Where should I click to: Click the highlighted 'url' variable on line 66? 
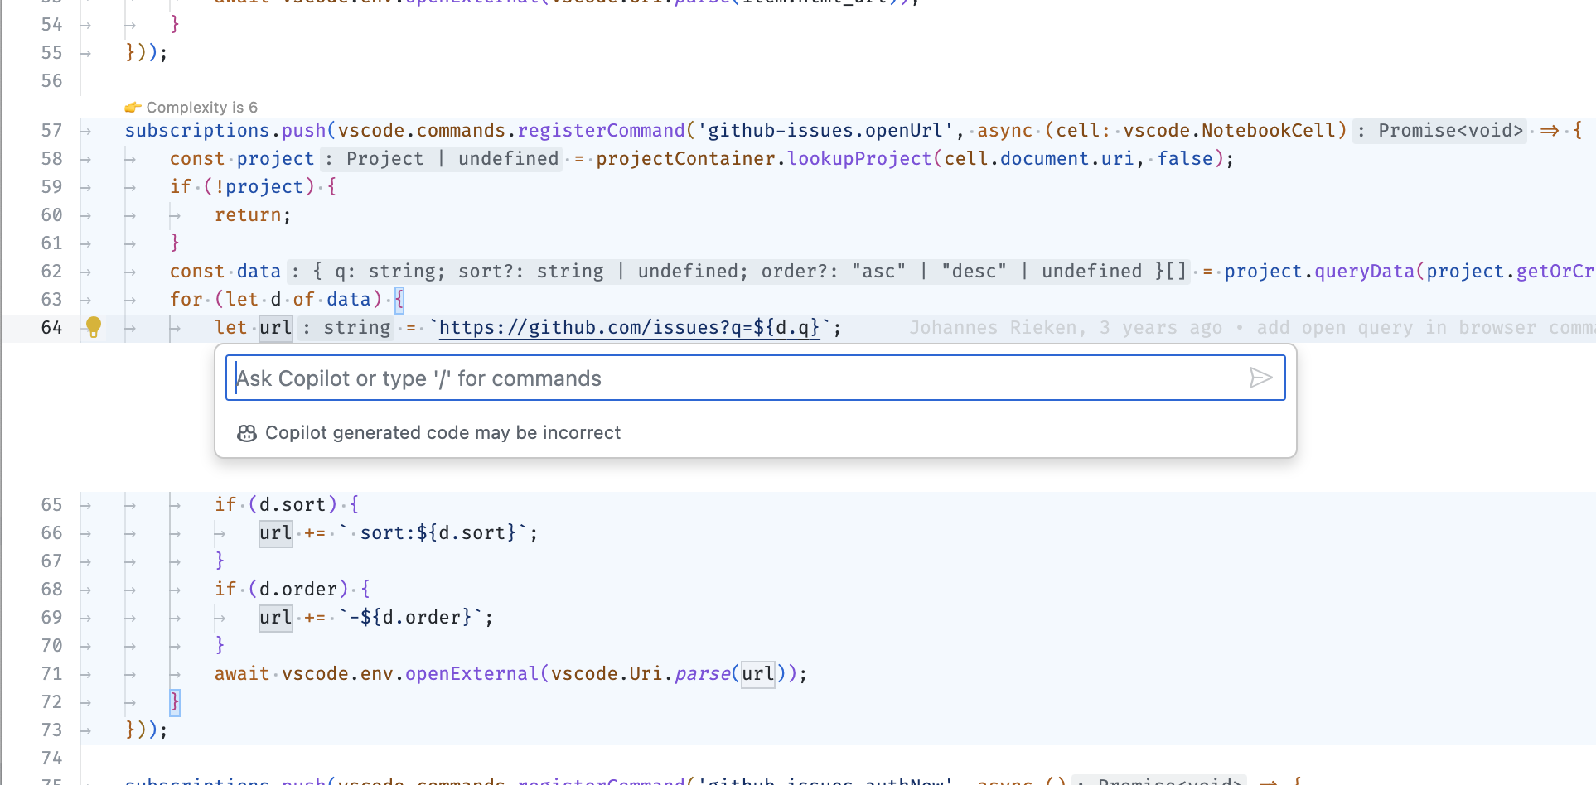[275, 532]
